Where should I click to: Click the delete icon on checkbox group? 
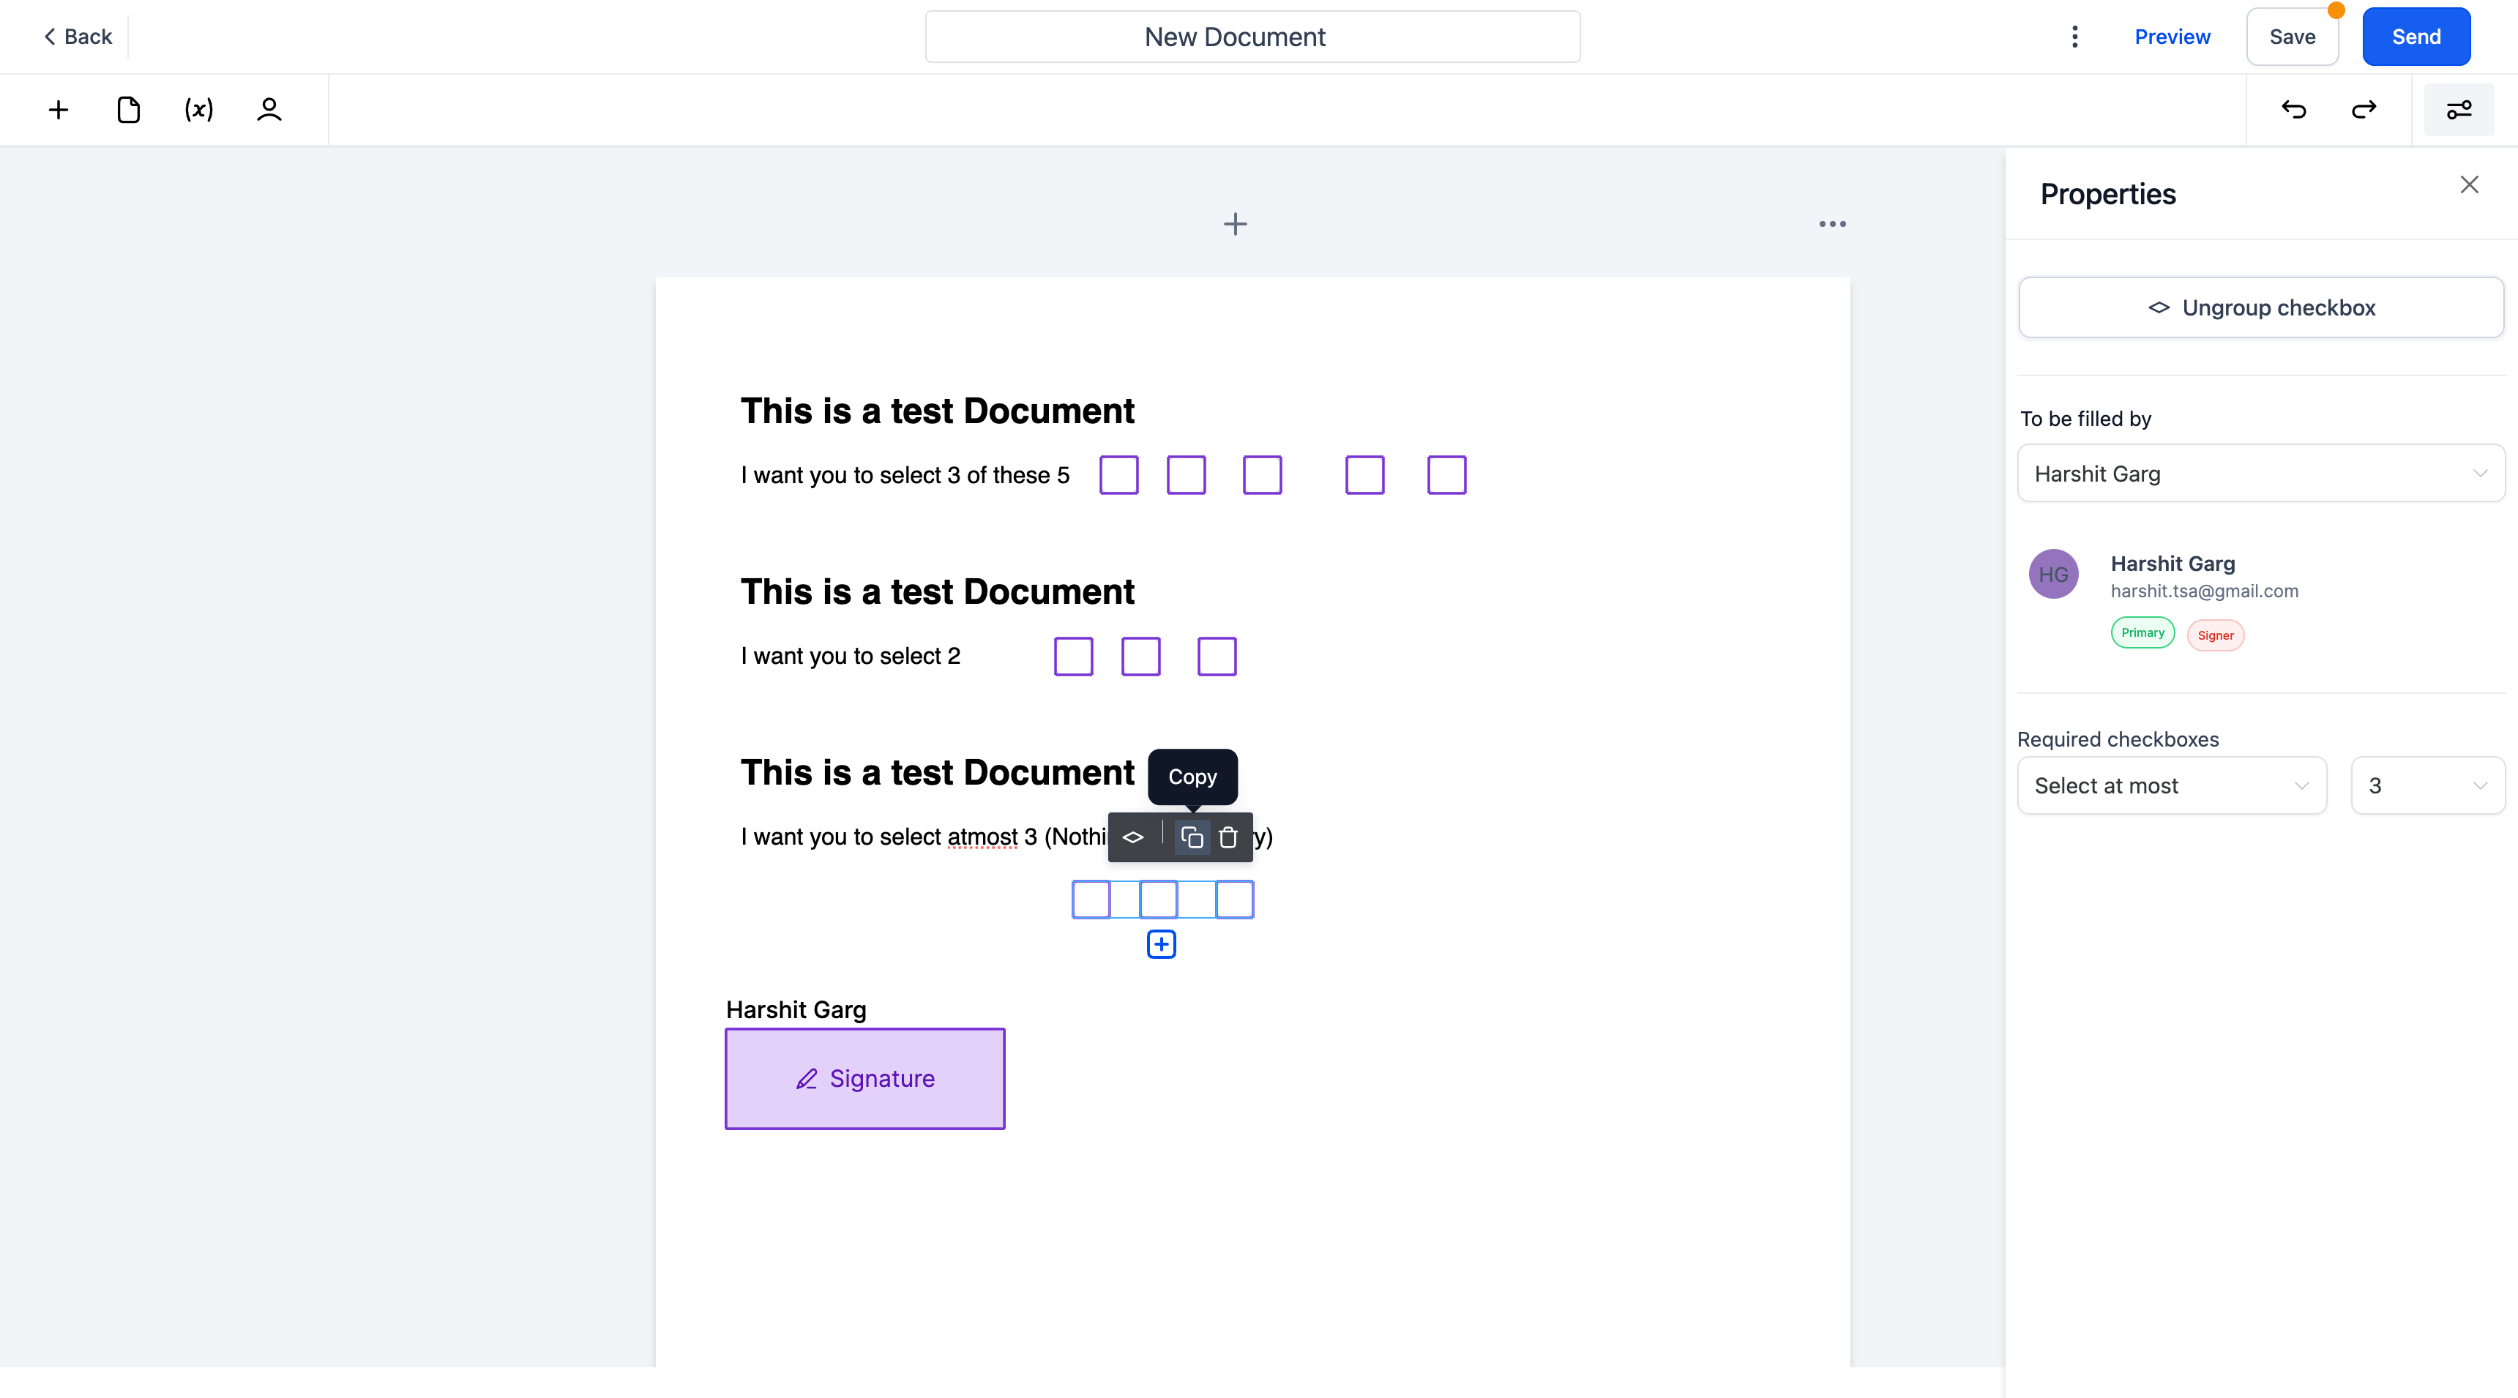(x=1229, y=839)
